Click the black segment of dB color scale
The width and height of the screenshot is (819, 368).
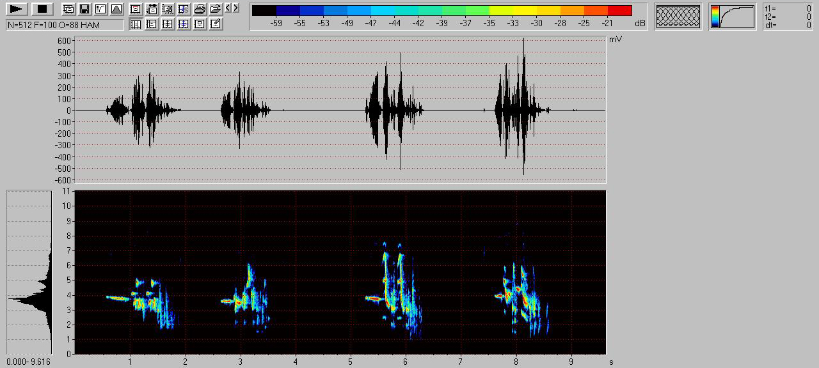[x=264, y=11]
